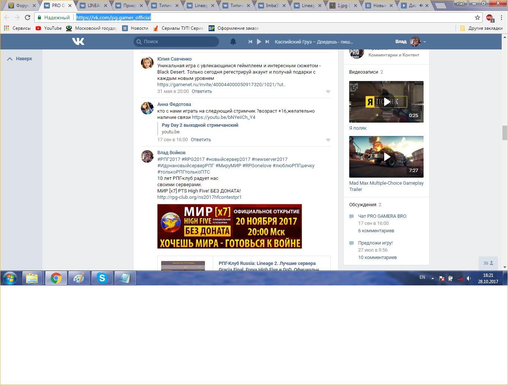Open Adblock Plus extension icon
Image resolution: width=508 pixels, height=385 pixels.
pos(489,17)
